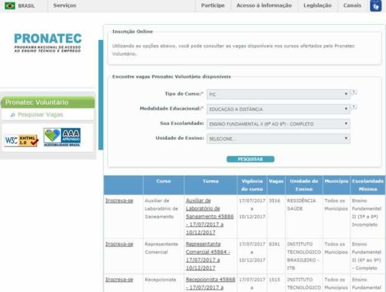Open the Serviços menu
The height and width of the screenshot is (292, 386).
pos(65,6)
